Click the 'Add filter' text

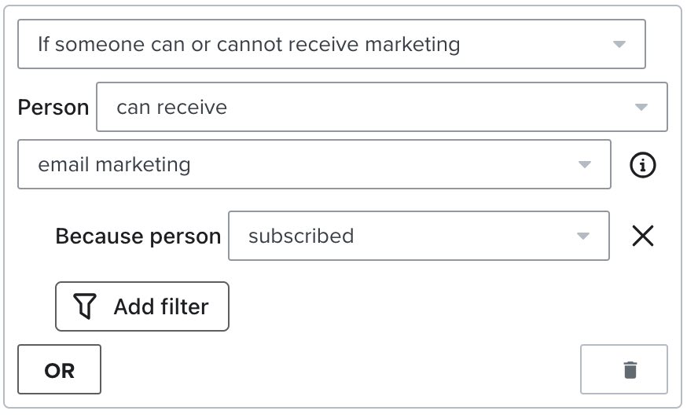tap(161, 306)
